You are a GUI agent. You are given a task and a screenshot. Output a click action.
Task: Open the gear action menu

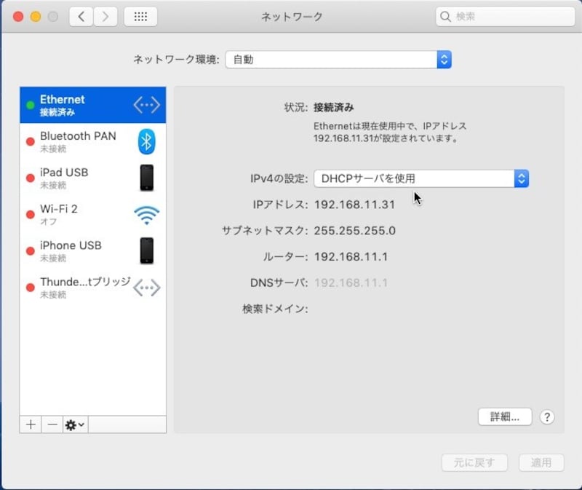(73, 424)
